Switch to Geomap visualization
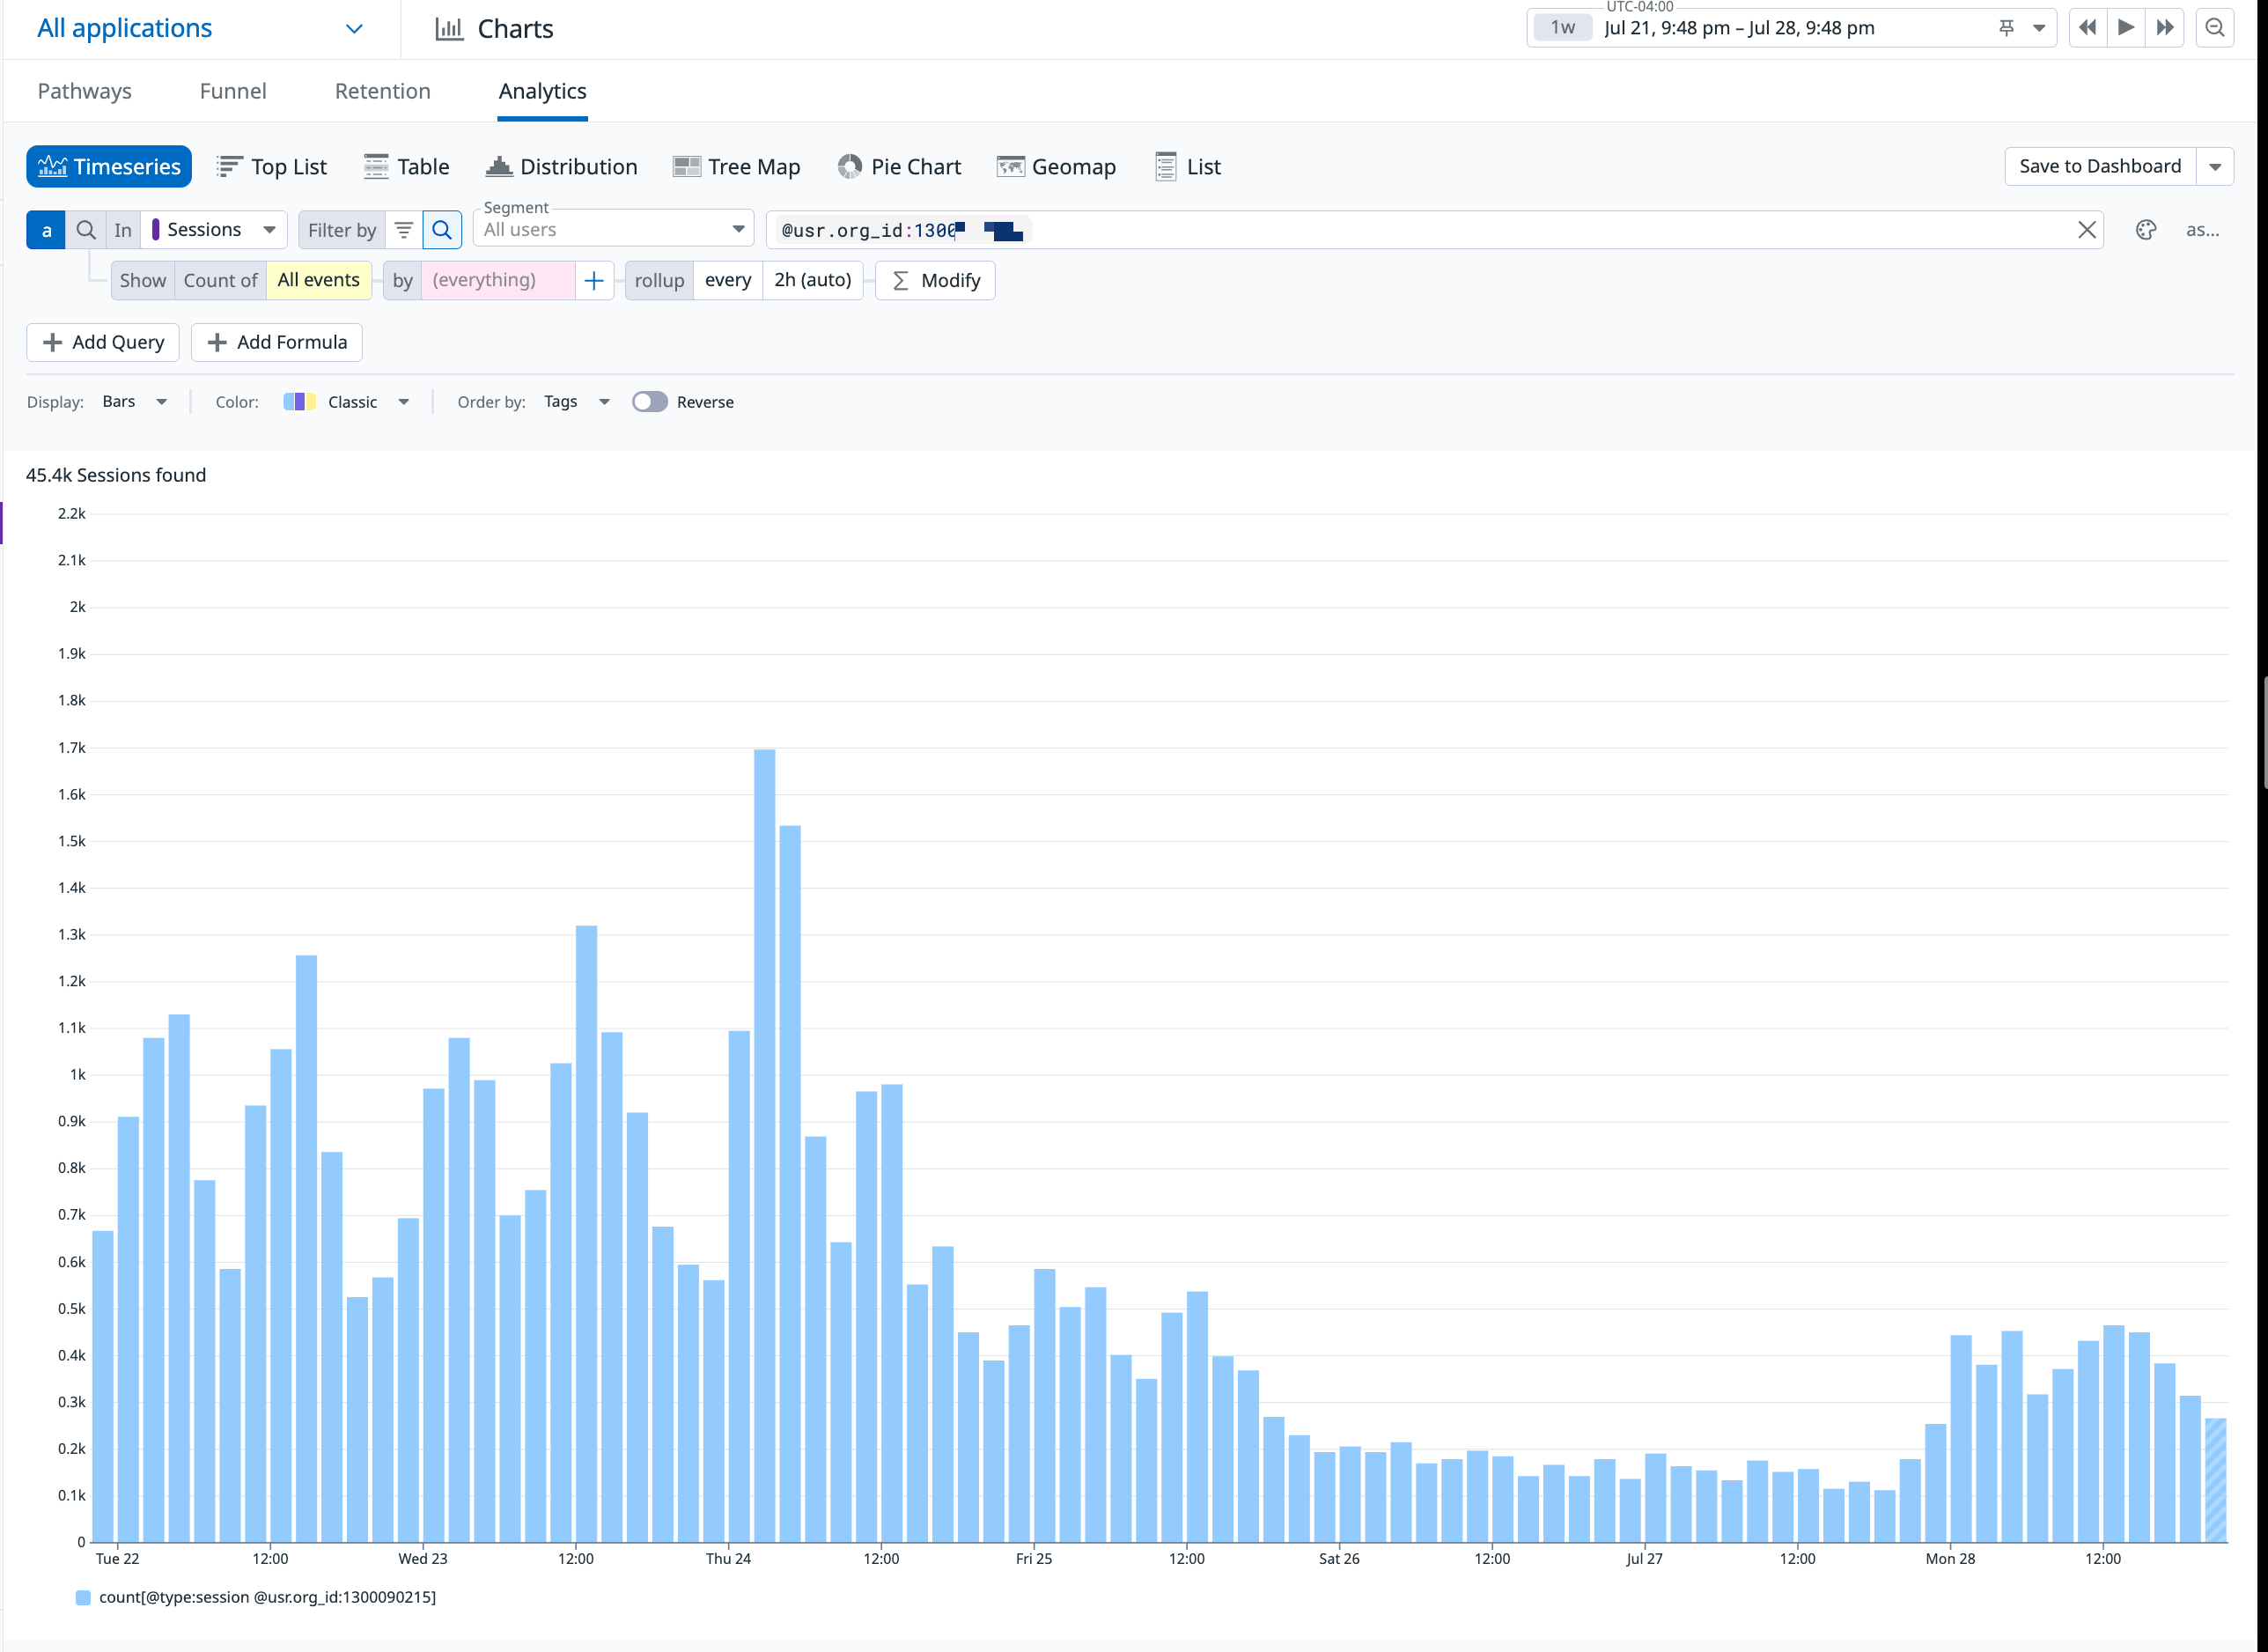2268x1652 pixels. click(x=1056, y=167)
